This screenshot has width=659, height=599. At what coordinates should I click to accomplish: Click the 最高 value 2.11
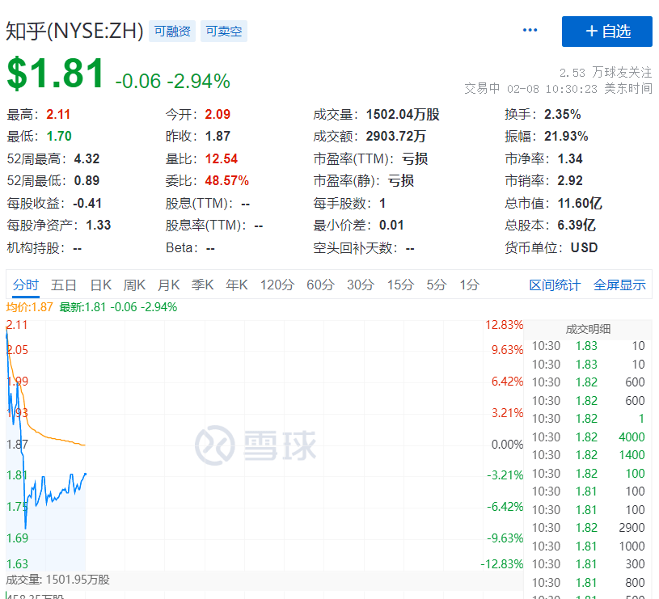58,114
